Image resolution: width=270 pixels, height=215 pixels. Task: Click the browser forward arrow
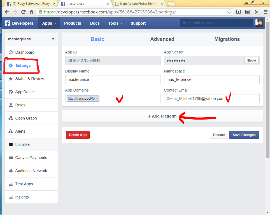(x=15, y=12)
